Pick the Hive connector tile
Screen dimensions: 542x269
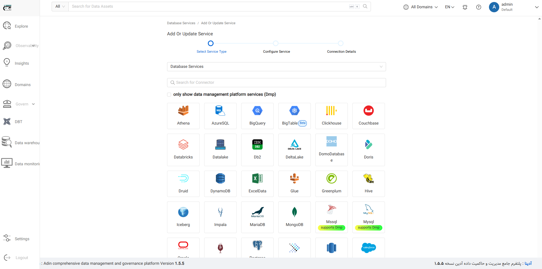(x=368, y=184)
